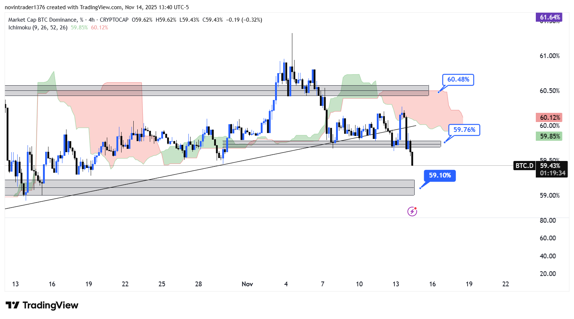Click the 01:19:34 candle countdown timer
This screenshot has width=574, height=319.
(x=552, y=173)
